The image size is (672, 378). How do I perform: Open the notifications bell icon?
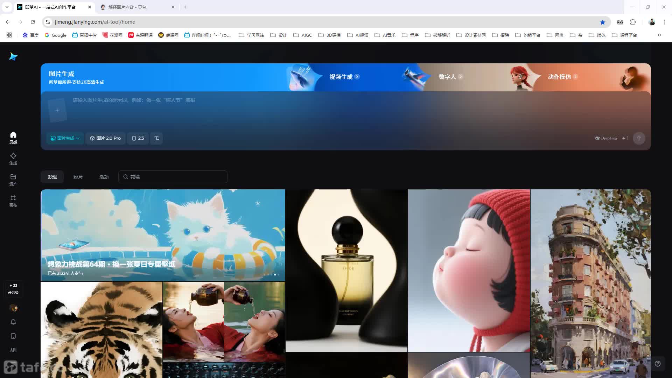click(13, 322)
